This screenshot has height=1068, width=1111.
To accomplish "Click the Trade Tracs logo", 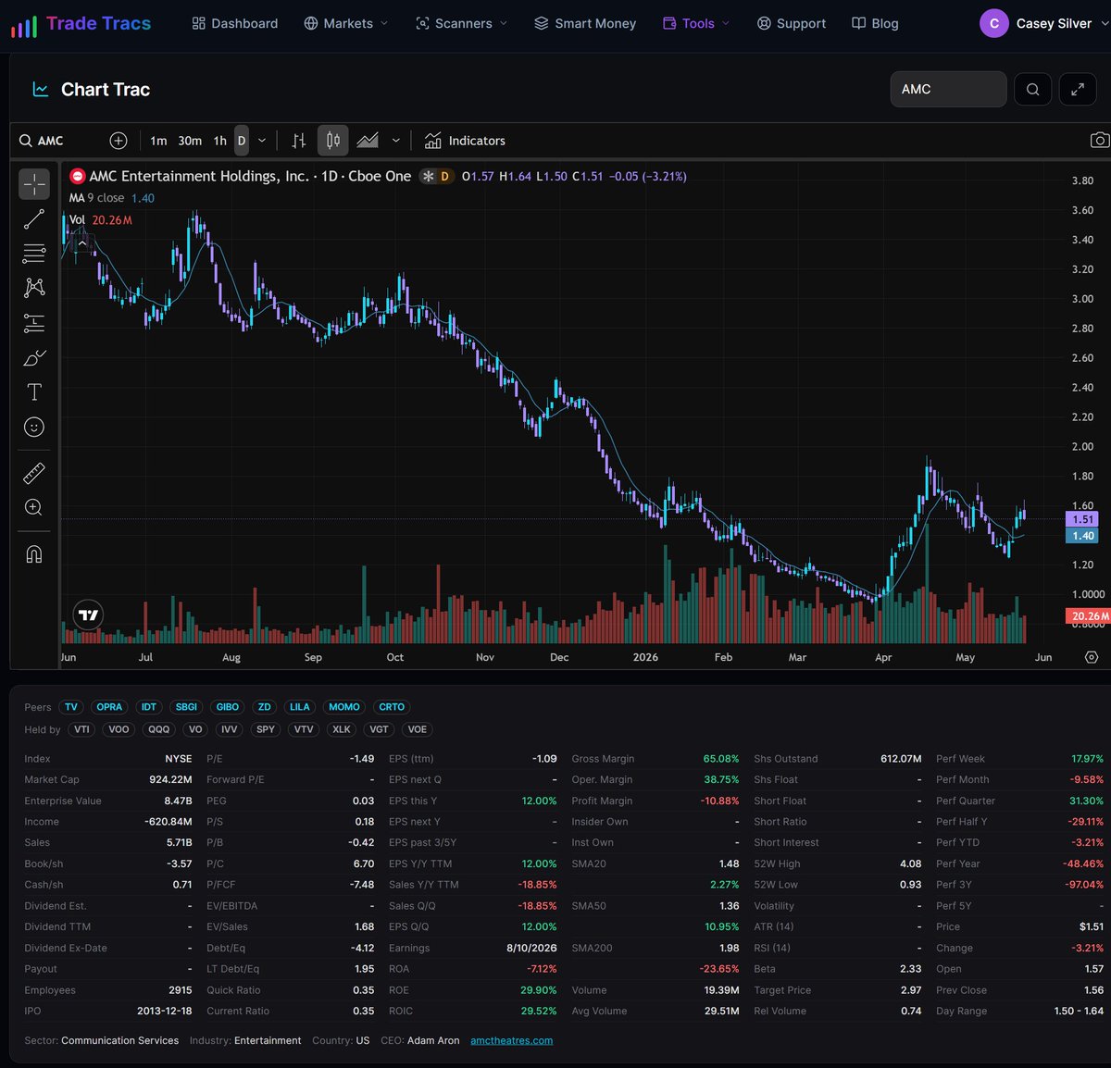I will (81, 23).
